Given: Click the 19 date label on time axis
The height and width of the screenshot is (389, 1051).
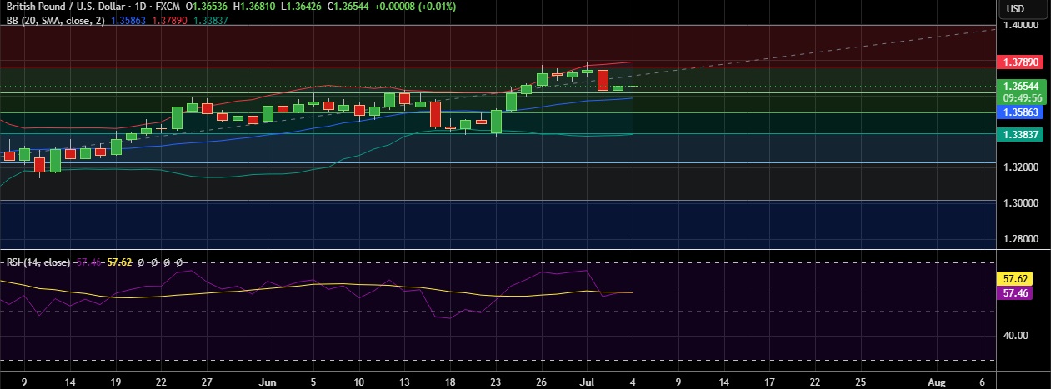Looking at the screenshot, I should point(115,381).
